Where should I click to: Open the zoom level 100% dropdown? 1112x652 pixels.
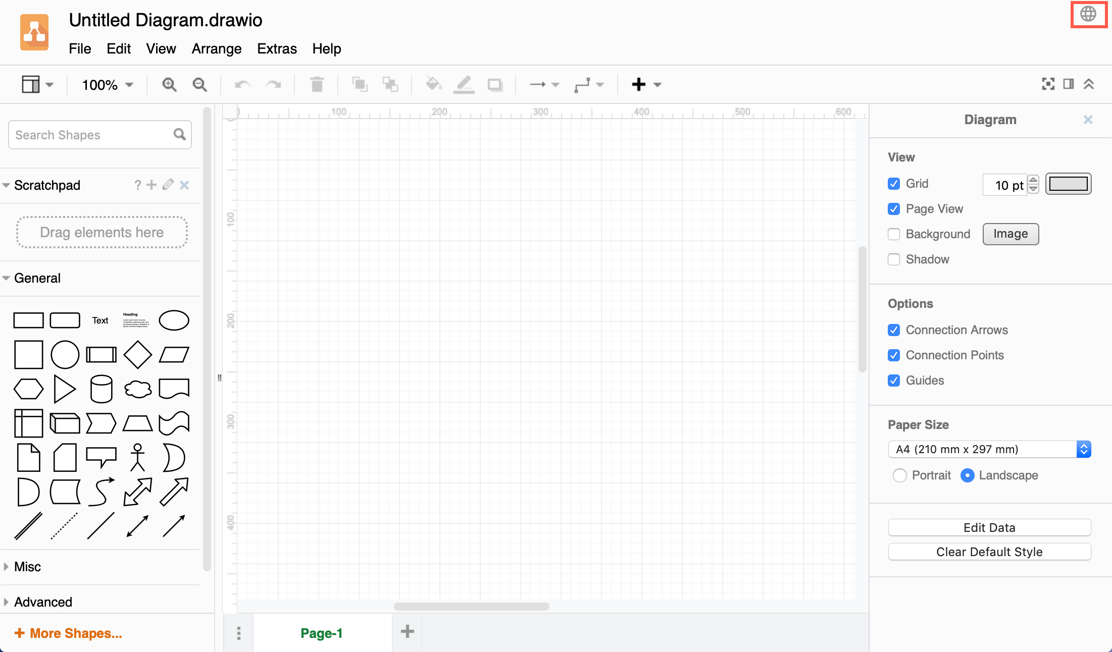coord(108,84)
